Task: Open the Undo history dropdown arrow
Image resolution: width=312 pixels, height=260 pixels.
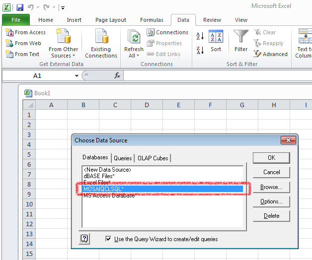Action: click(x=38, y=7)
